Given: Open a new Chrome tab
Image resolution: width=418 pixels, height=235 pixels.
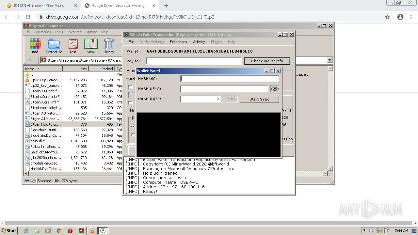Looking at the screenshot, I should pos(166,6).
